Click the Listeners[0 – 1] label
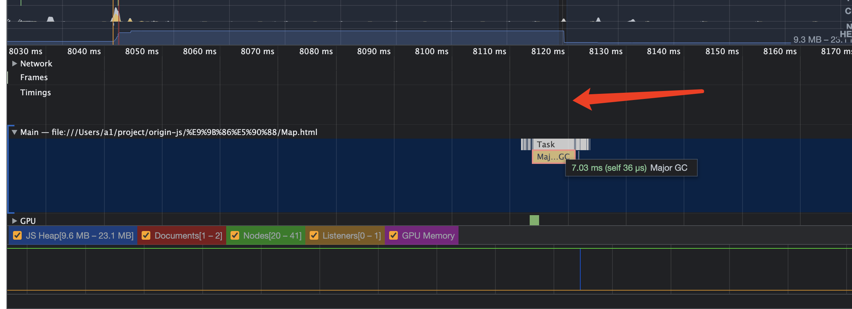This screenshot has width=852, height=309. tap(352, 235)
